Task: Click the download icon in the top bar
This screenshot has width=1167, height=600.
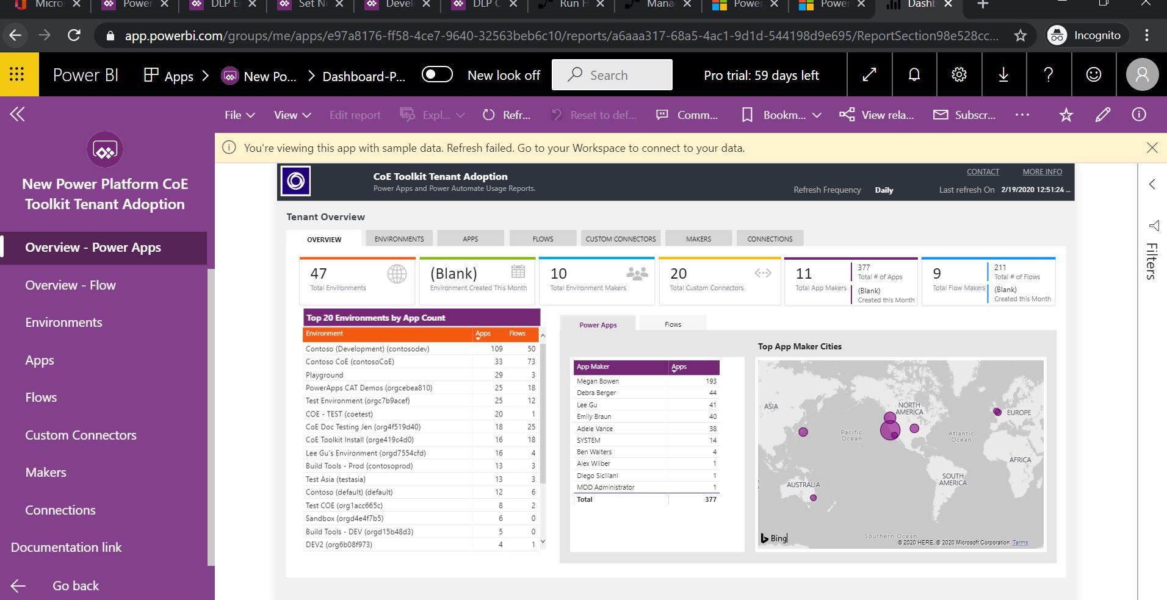Action: pos(1003,74)
